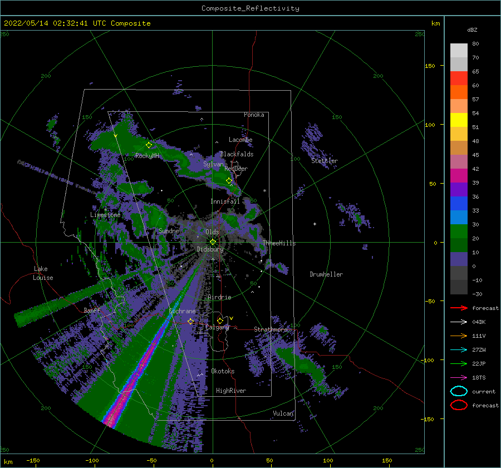Select the bright green 20-30 dBZ swatch

point(459,231)
